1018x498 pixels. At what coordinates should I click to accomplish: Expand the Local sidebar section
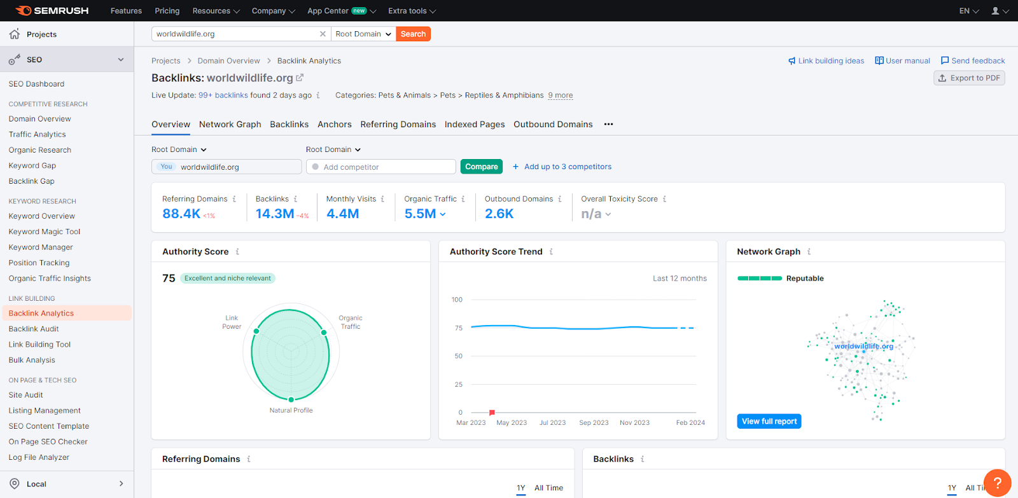coord(121,483)
